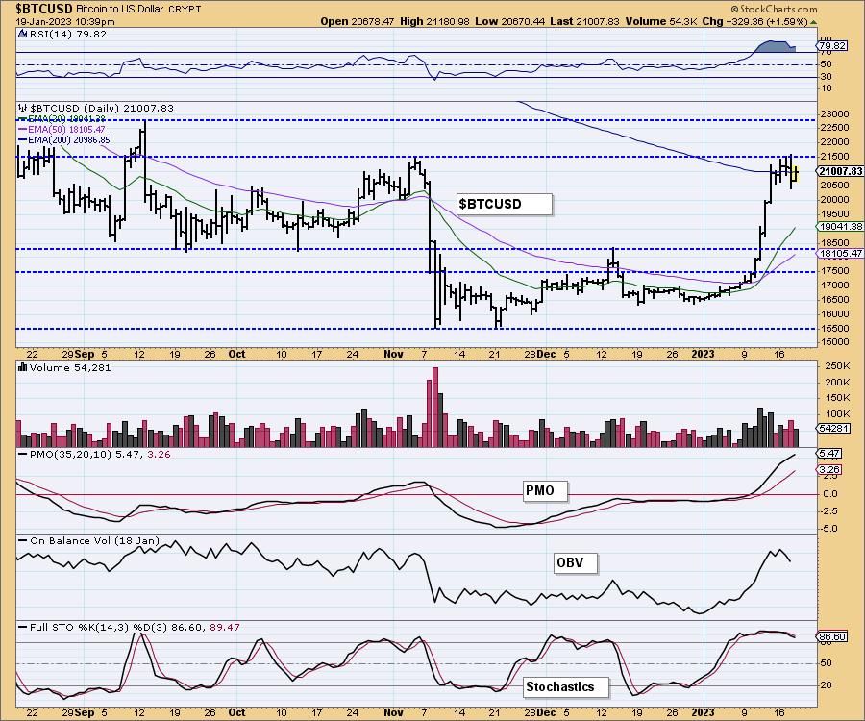Click the 54281 volume value tag
The image size is (865, 721).
click(x=834, y=428)
